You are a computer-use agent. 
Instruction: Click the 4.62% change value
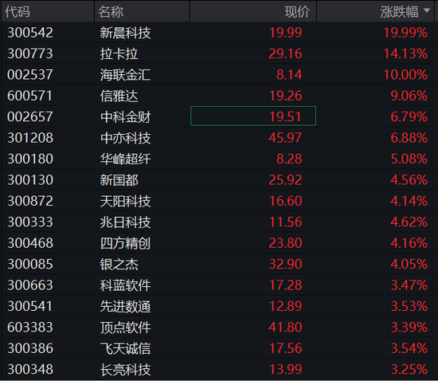point(409,222)
